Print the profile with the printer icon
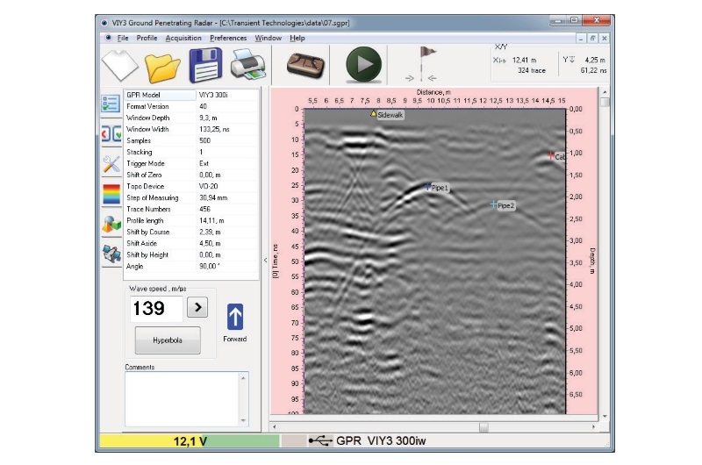The width and height of the screenshot is (702, 465). [x=247, y=65]
